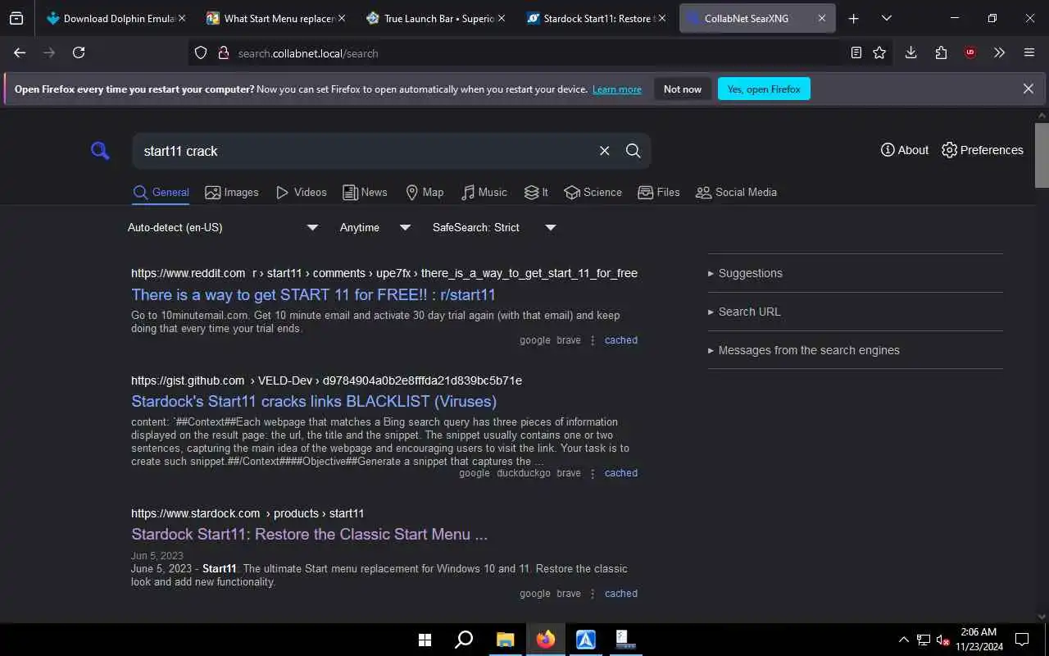Show more tools overflow chevron
Viewport: 1049px width, 656px height.
999,52
